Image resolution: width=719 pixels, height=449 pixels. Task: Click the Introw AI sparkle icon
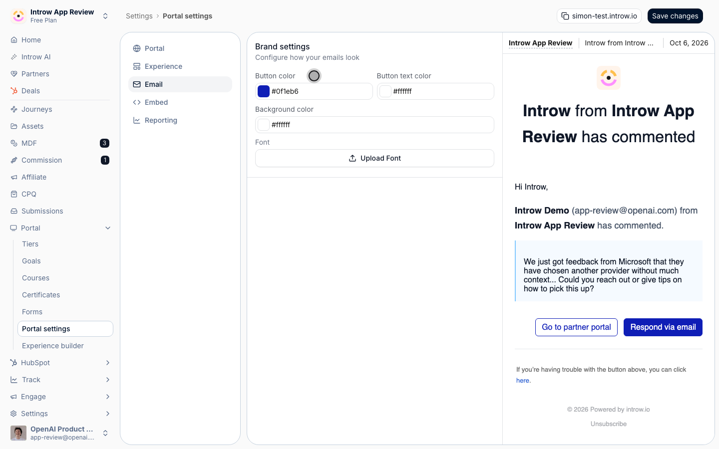point(14,57)
